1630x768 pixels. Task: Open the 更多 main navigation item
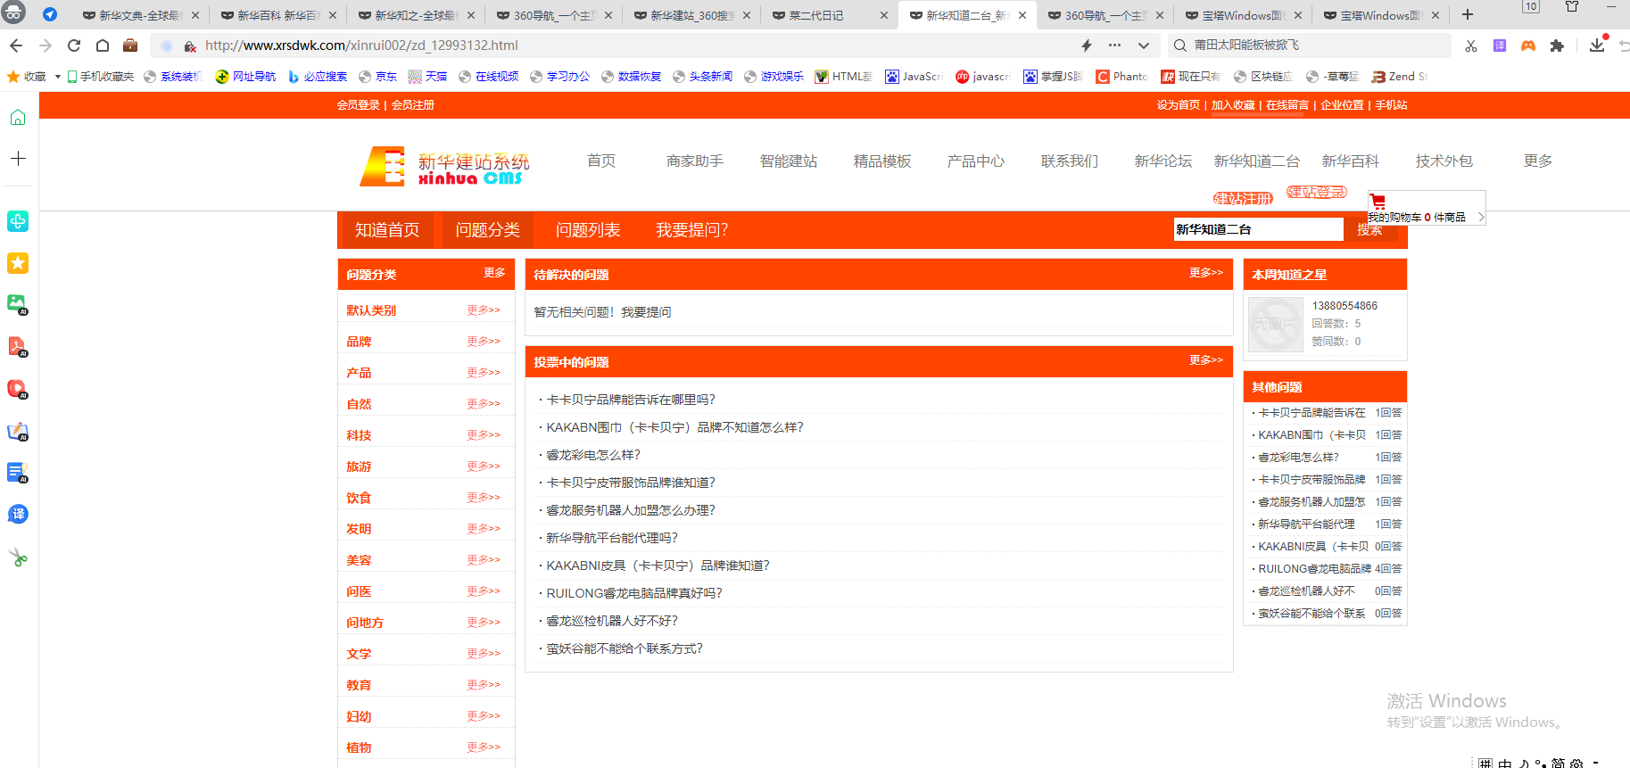[1537, 161]
